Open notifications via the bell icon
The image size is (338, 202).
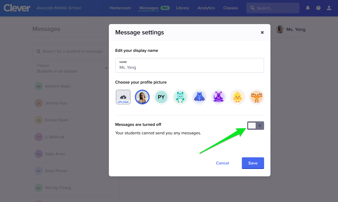pyautogui.click(x=308, y=8)
